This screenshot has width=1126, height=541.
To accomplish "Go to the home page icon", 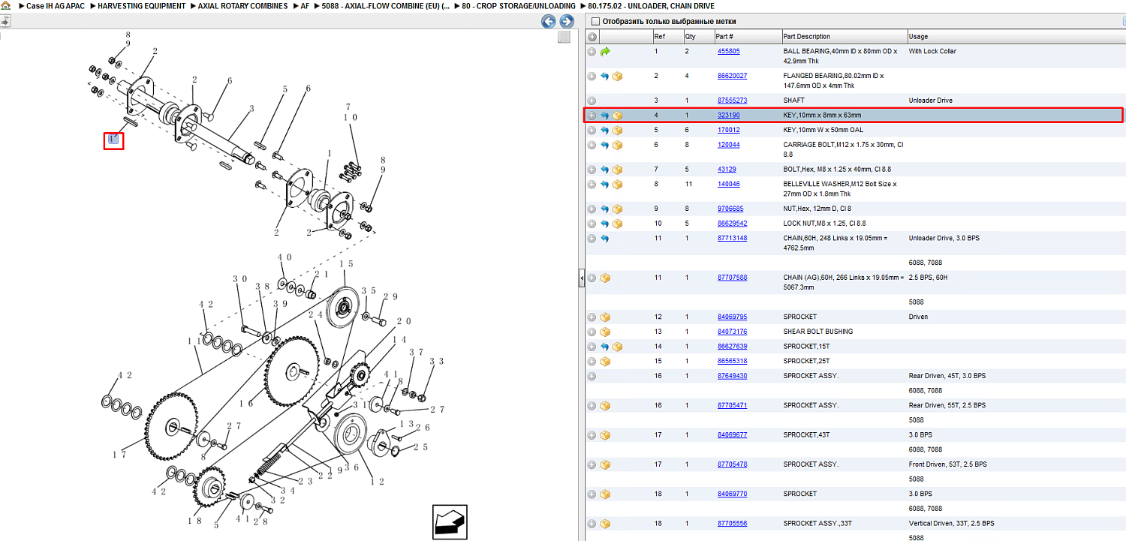I will coord(5,5).
